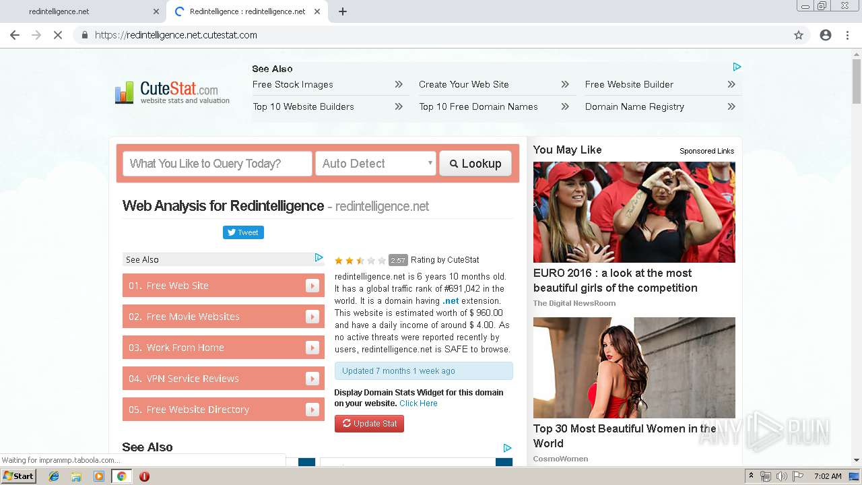Show hidden system tray icons
862x485 pixels.
tap(751, 476)
